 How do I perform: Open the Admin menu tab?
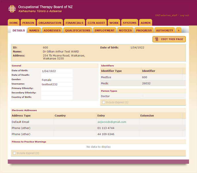point(145,23)
